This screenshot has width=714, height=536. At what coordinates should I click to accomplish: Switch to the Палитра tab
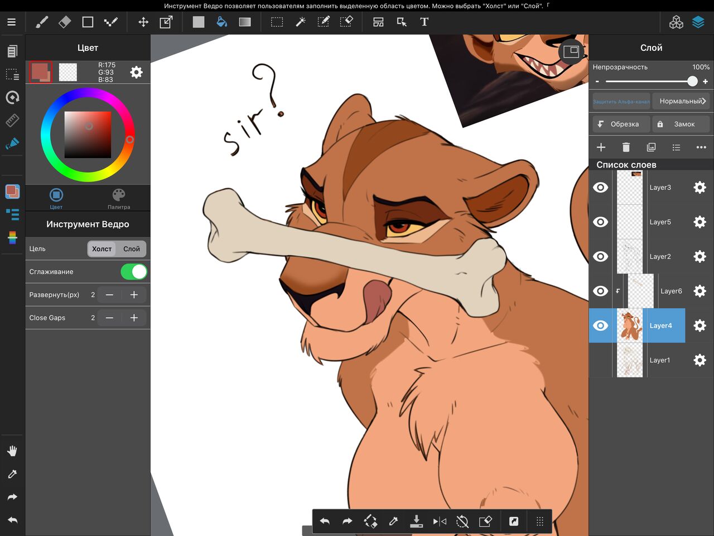point(119,198)
